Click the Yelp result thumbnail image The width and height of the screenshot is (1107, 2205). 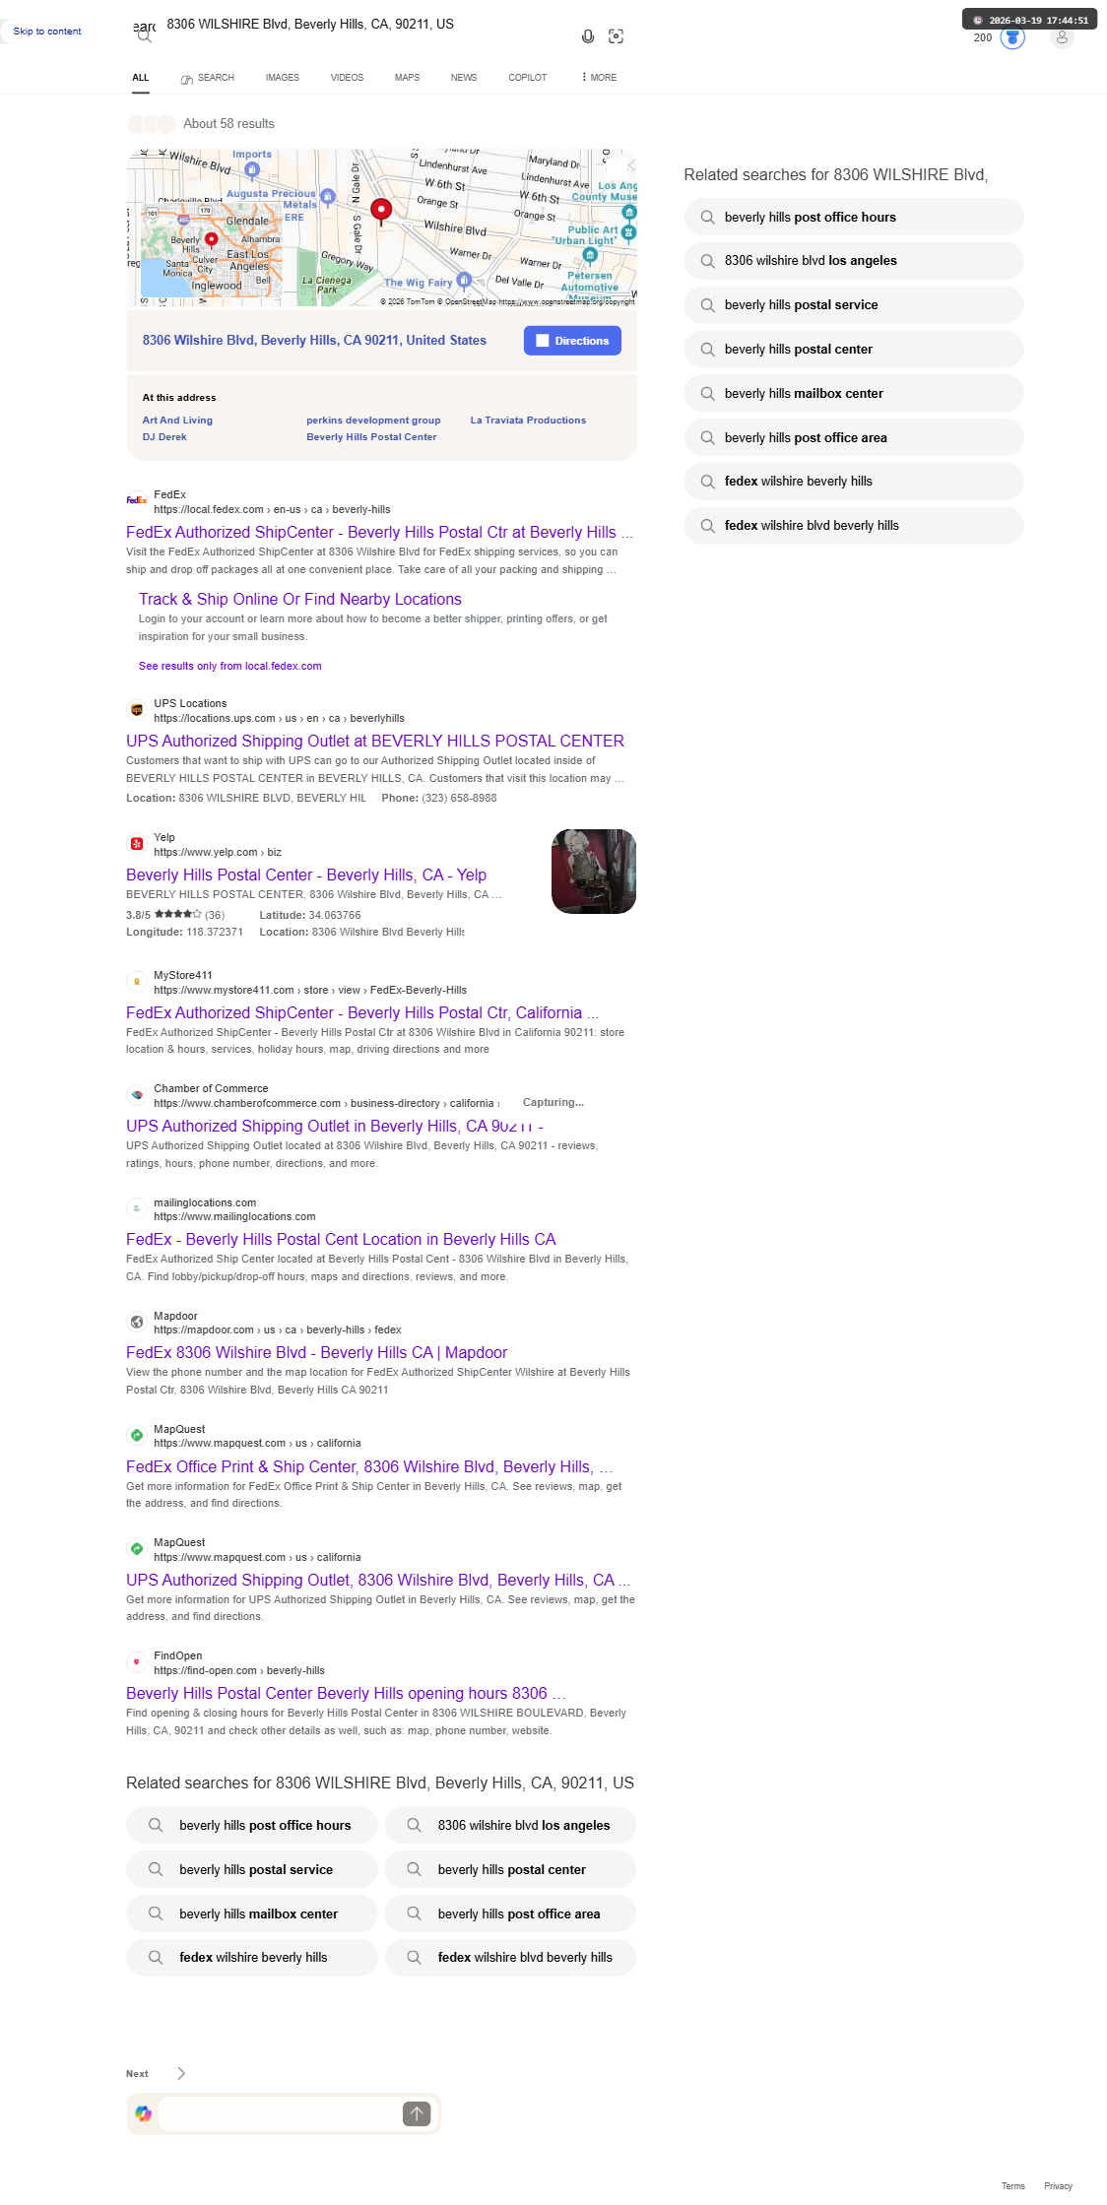pyautogui.click(x=594, y=872)
